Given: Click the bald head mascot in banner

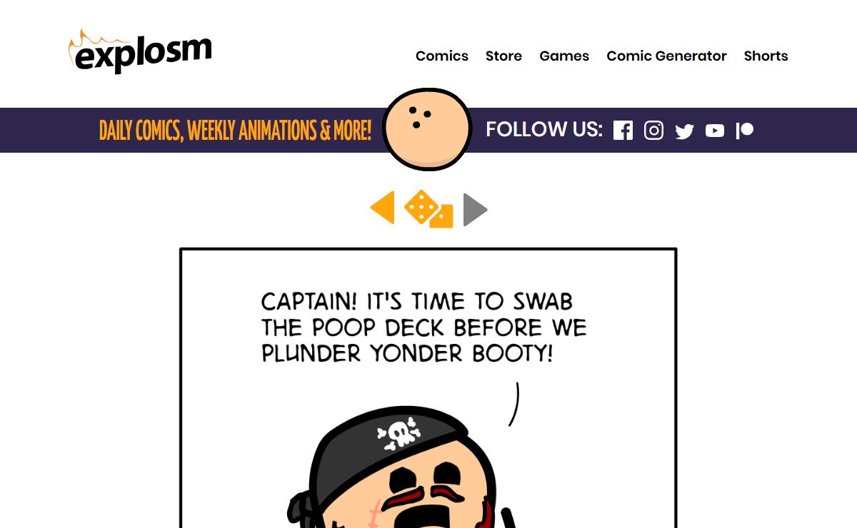Looking at the screenshot, I should tap(427, 129).
